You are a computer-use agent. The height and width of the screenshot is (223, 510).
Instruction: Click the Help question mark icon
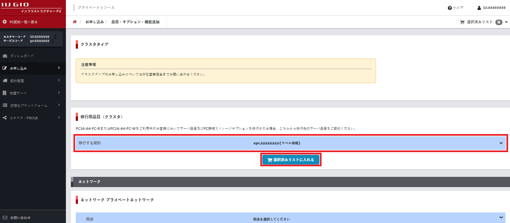click(450, 8)
